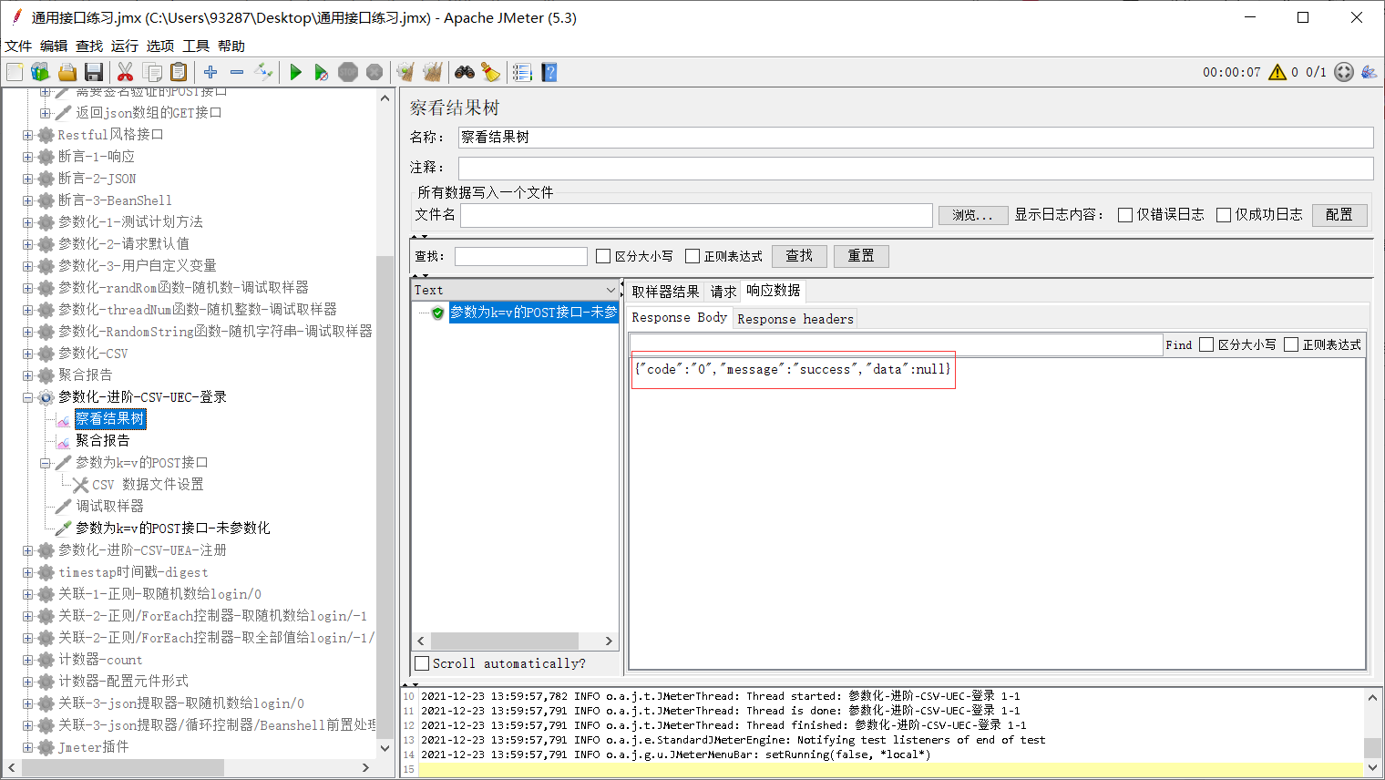Click the yellow warning triangle log icon

pos(1277,72)
